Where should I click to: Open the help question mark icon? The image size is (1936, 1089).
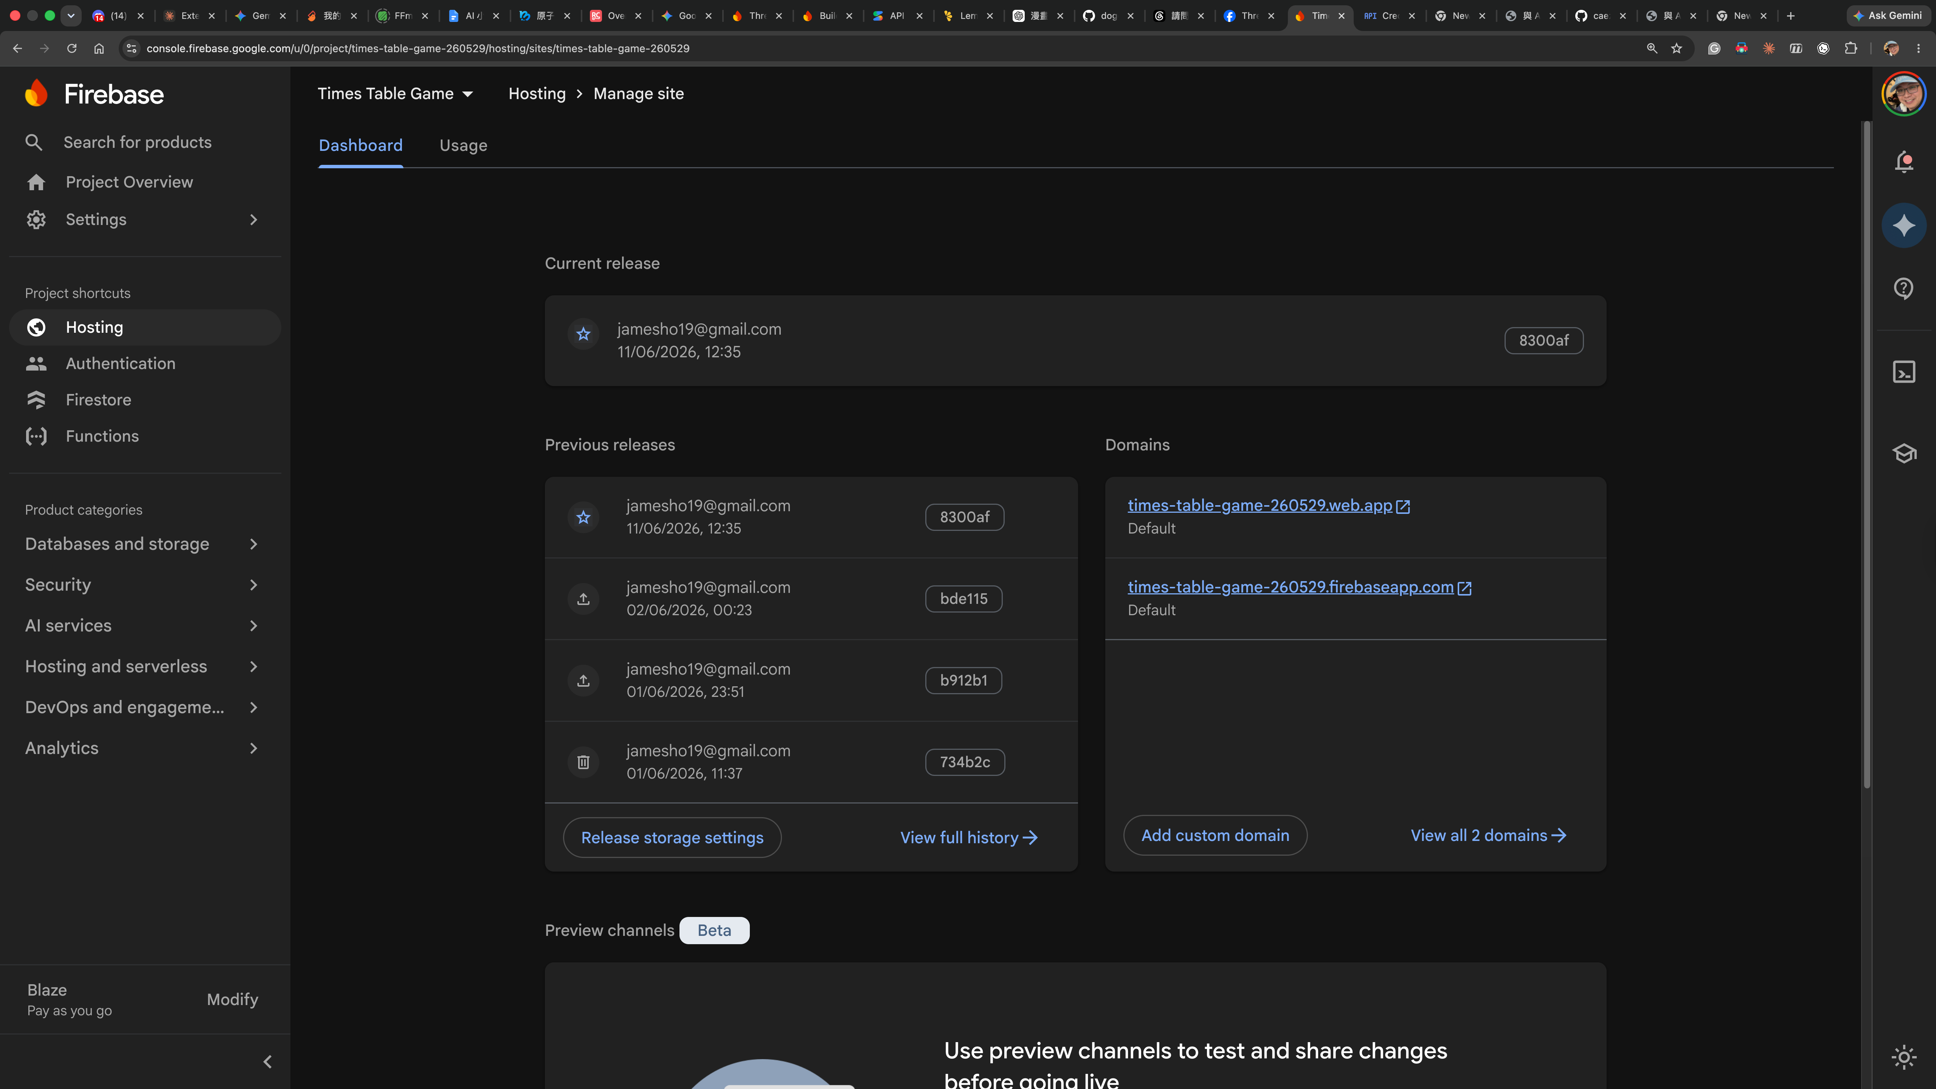click(x=1904, y=288)
